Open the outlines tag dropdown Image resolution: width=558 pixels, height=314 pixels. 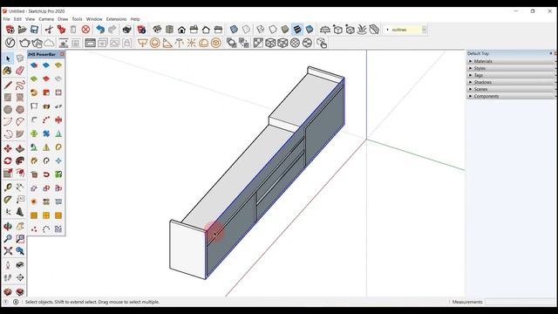tap(424, 30)
